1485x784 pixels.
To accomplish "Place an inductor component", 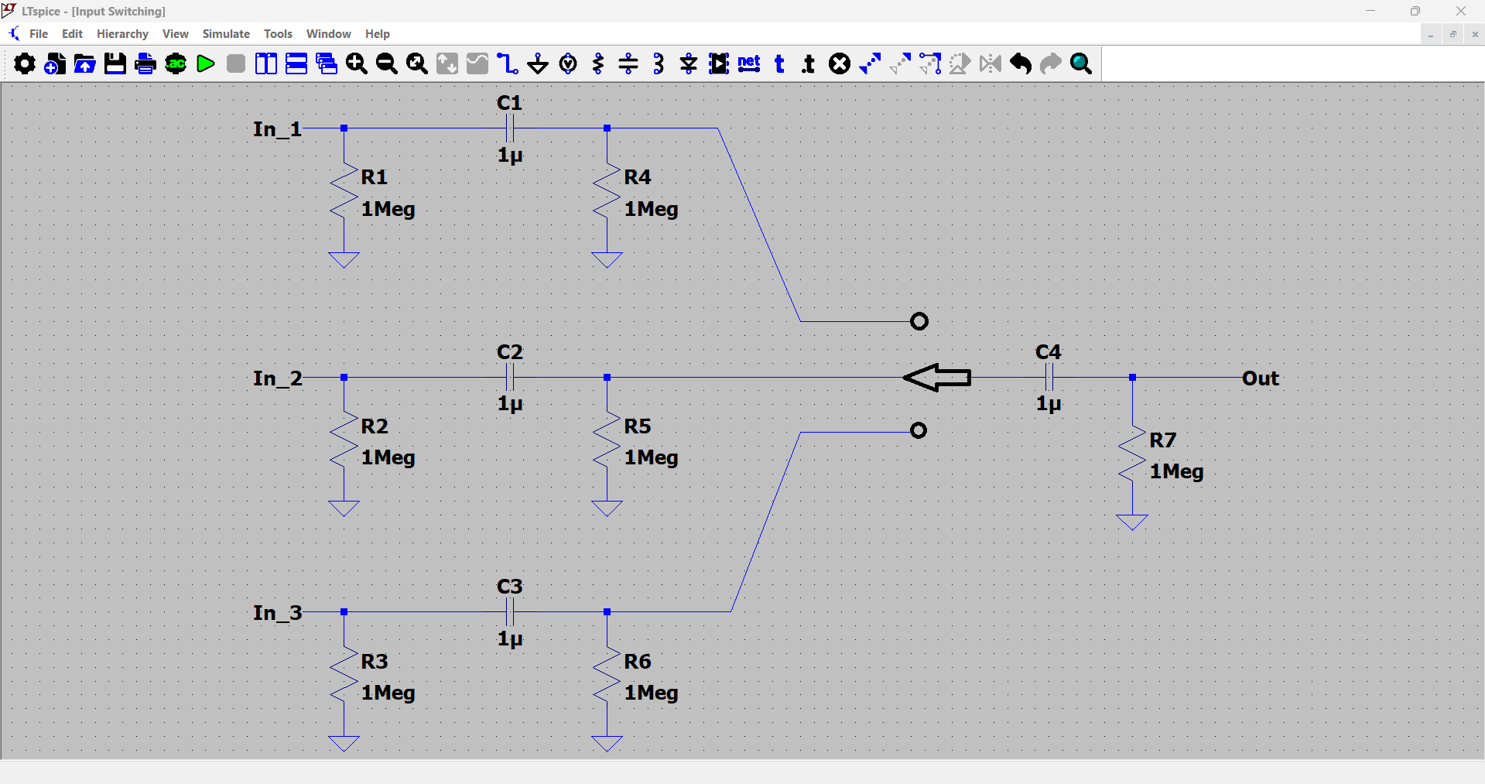I will tap(659, 63).
